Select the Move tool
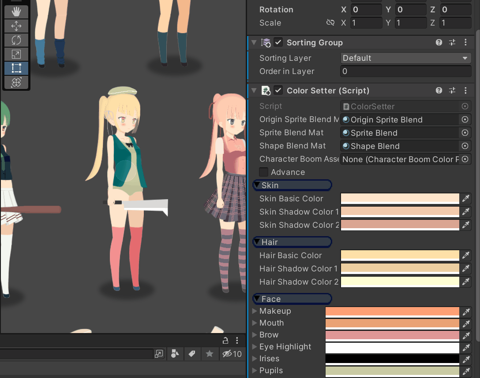 point(16,26)
